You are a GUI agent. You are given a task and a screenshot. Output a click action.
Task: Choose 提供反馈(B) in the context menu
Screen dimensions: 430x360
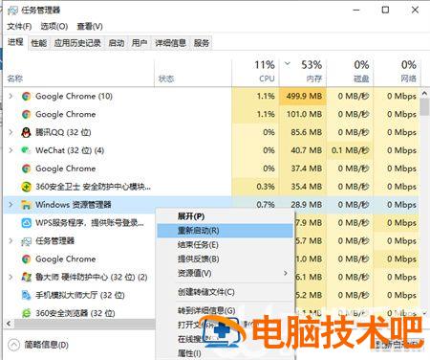(x=225, y=259)
